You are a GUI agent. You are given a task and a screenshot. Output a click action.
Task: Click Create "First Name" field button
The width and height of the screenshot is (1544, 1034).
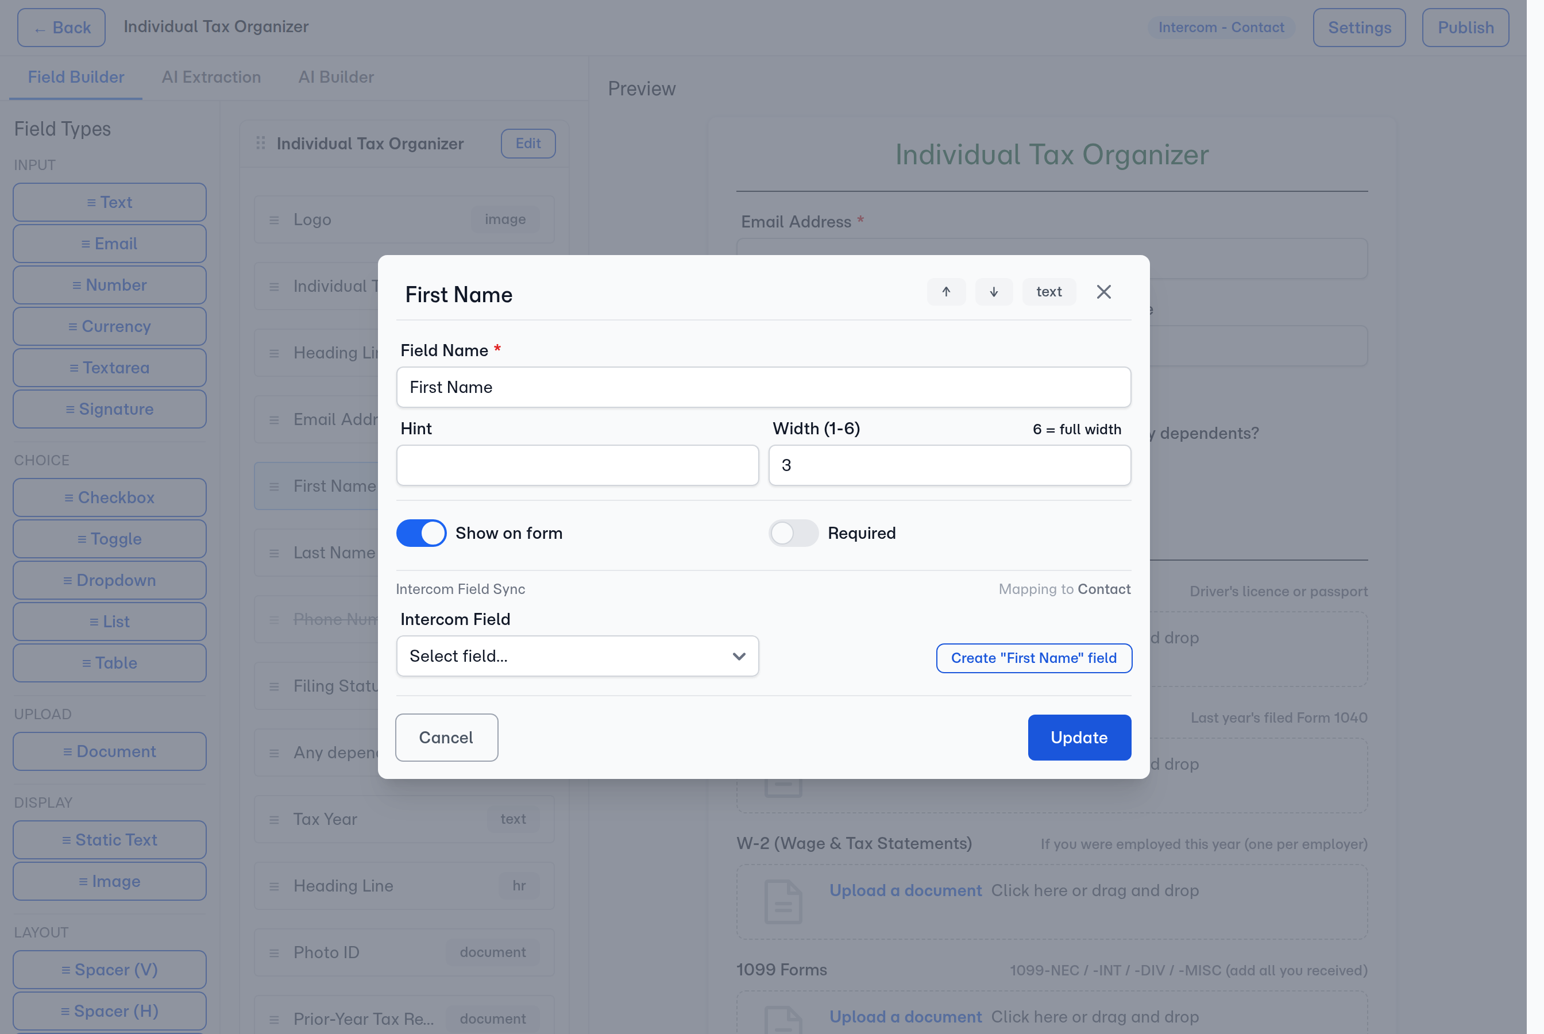coord(1034,658)
